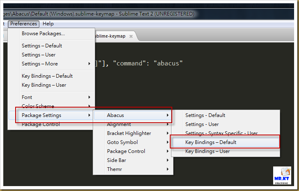The height and width of the screenshot is (191, 299).
Task: Open the Alignment package submenu
Action: tap(133, 124)
